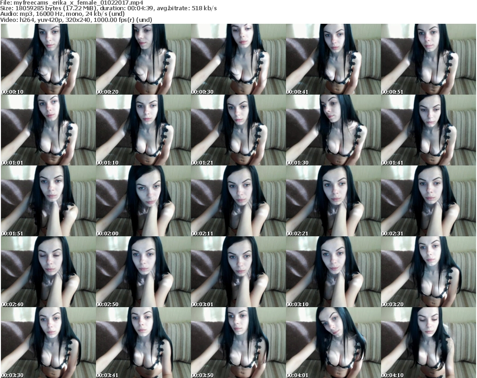Open the frame stamped 00:01:41
The image size is (477, 378).
[429, 130]
